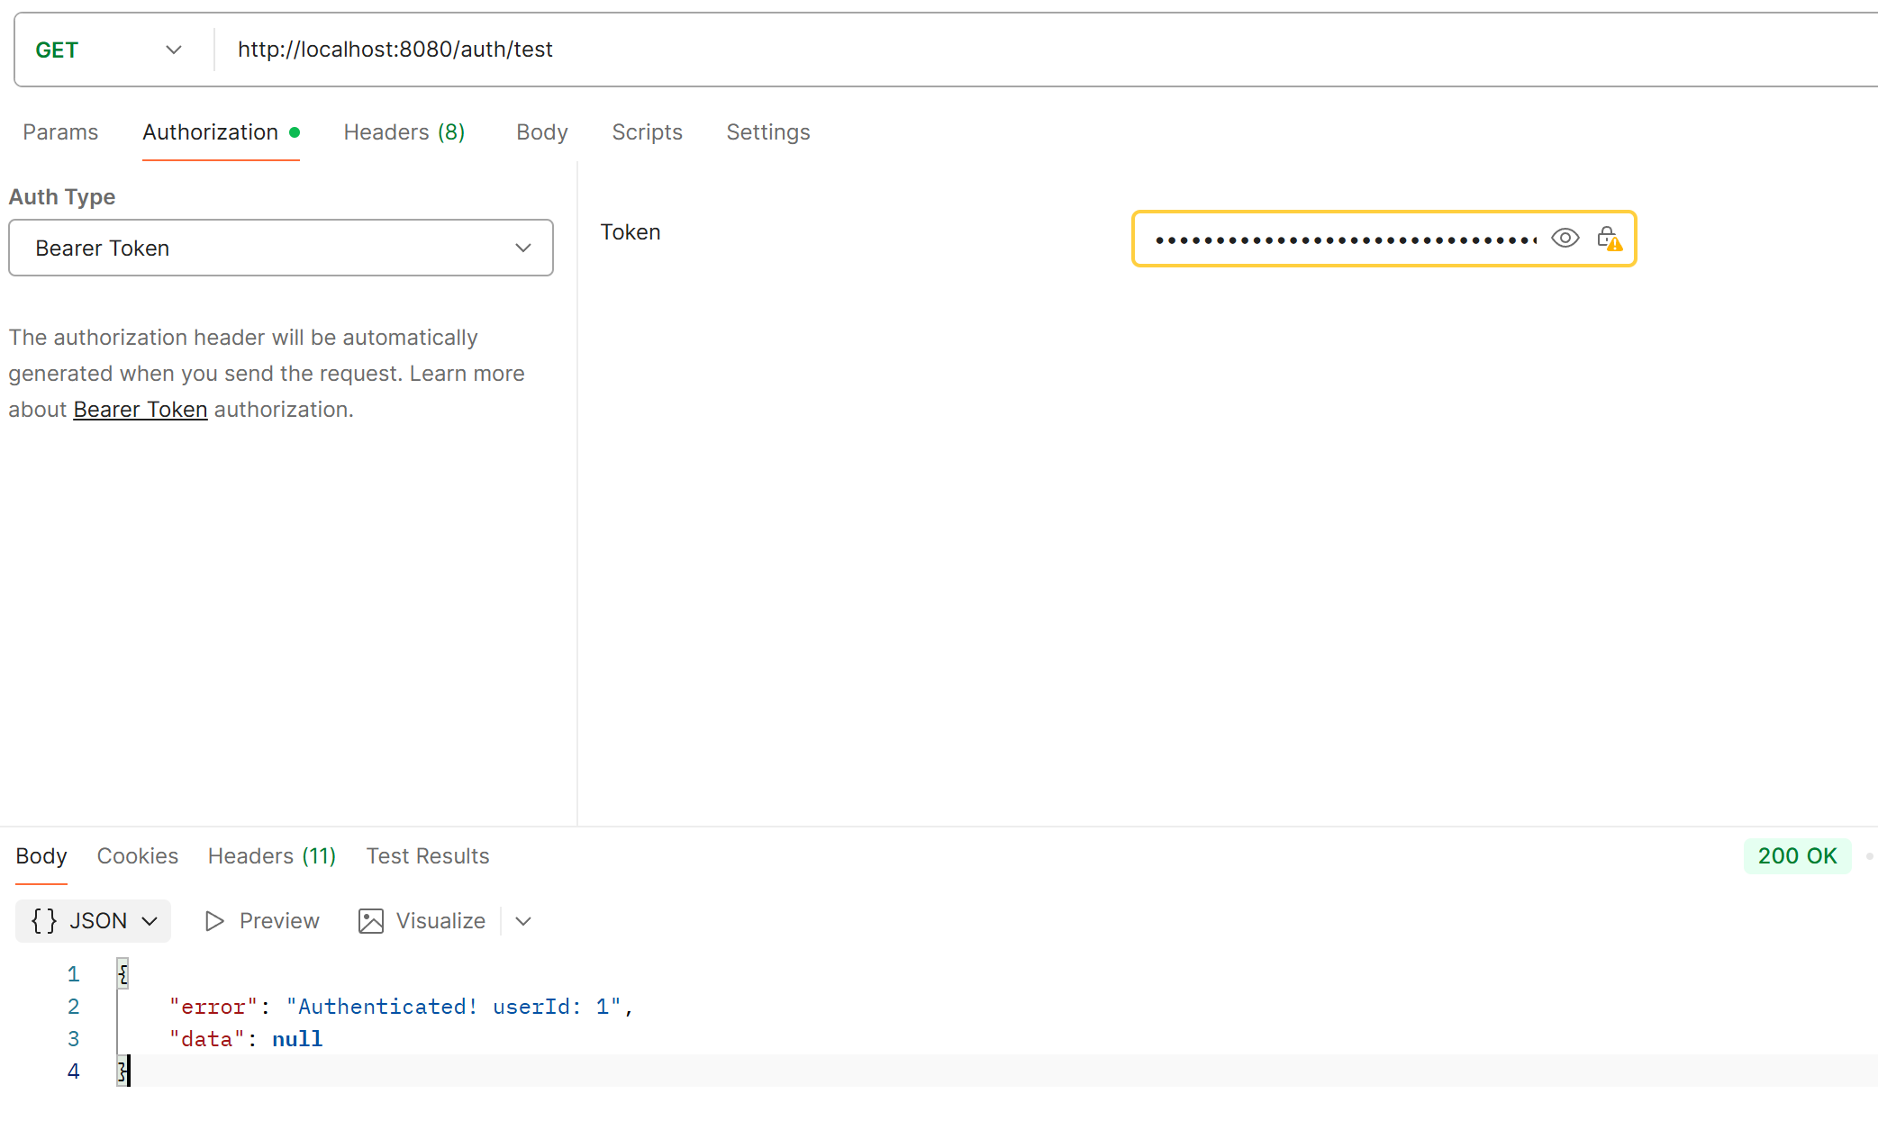Viewport: 1878px width, 1139px height.
Task: Click into the request URL field
Action: point(1045,50)
